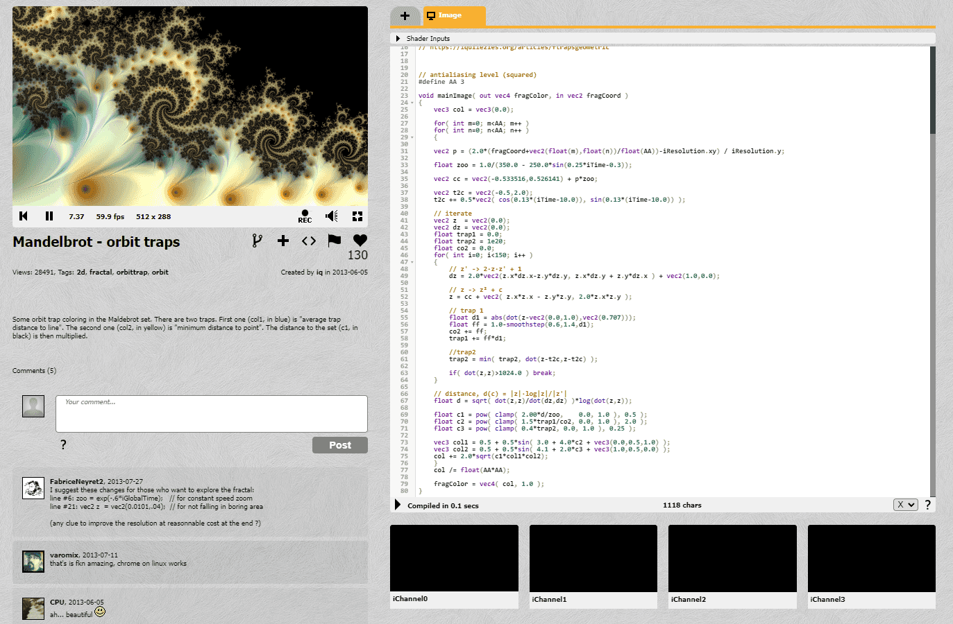Enter fullscreen with the expand icon

click(x=357, y=216)
